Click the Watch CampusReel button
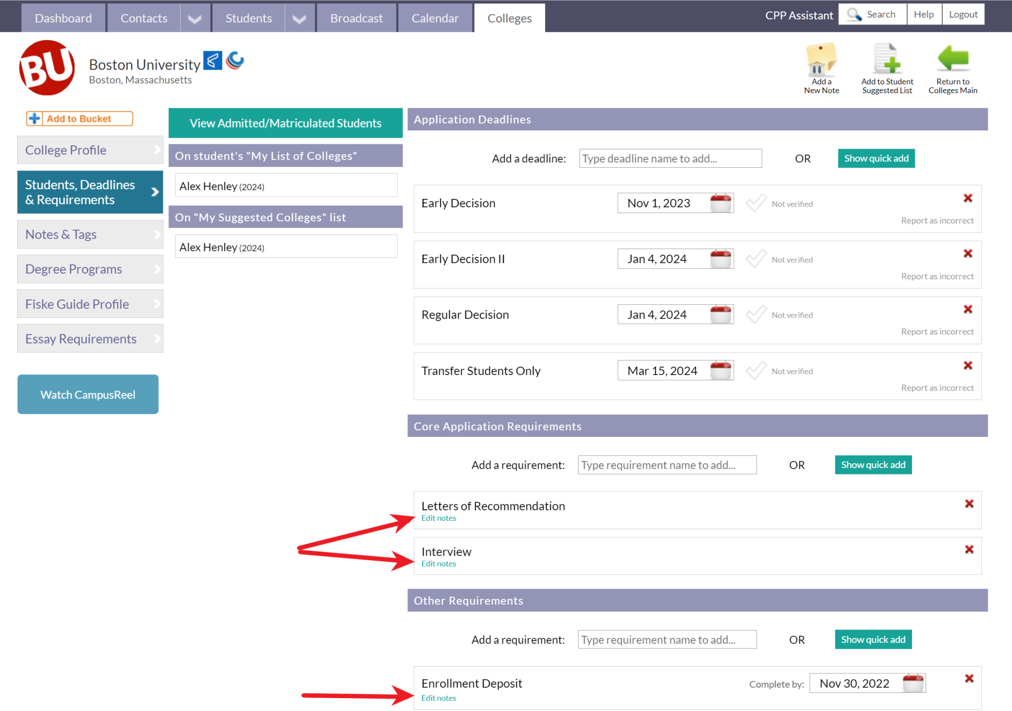Image resolution: width=1012 pixels, height=711 pixels. pyautogui.click(x=88, y=395)
